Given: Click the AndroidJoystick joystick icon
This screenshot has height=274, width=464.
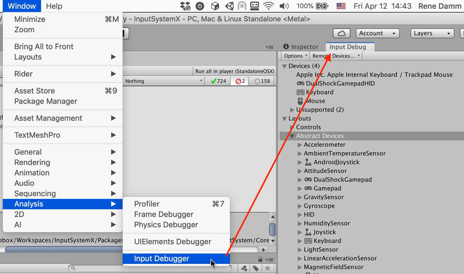Looking at the screenshot, I should (x=308, y=162).
